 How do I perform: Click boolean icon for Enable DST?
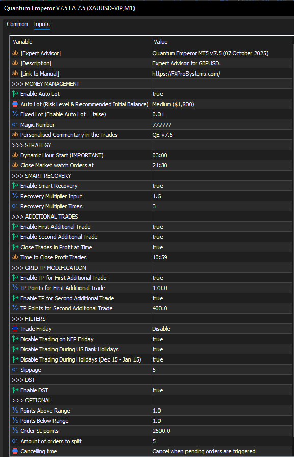tap(15, 390)
